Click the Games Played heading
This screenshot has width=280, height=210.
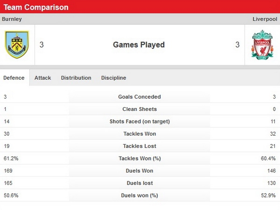pos(139,45)
